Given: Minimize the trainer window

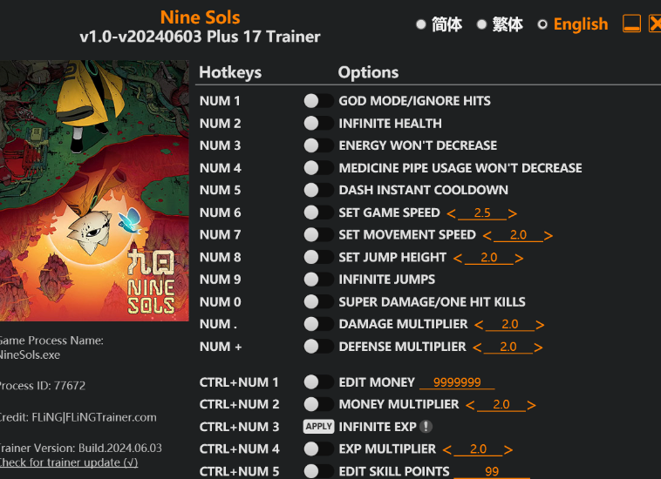Looking at the screenshot, I should (631, 24).
